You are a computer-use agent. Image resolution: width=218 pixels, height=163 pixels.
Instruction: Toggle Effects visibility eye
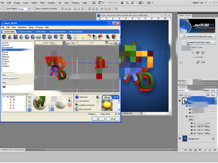[x=187, y=106]
